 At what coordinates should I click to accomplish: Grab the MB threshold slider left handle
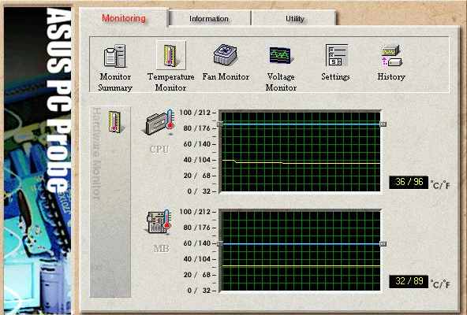tap(220, 244)
